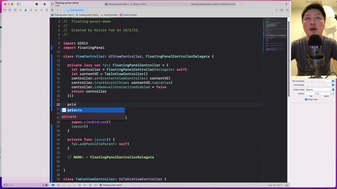
Task: Click floating-panel-demo group folder in jump bar
Action: click(87, 15)
